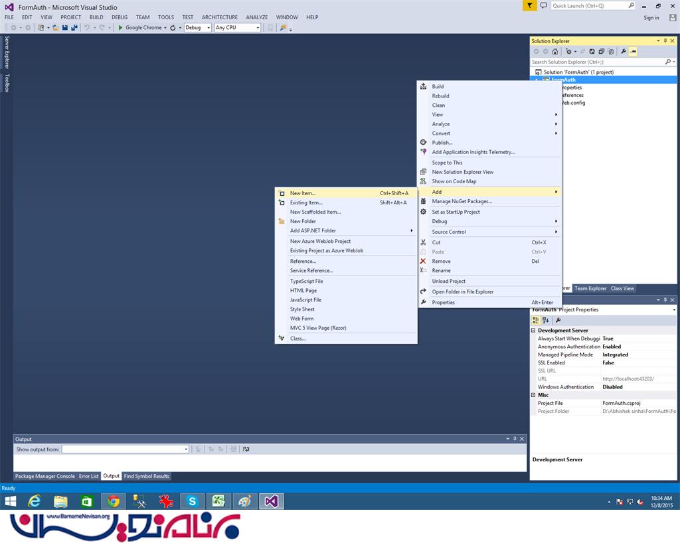The image size is (680, 543).
Task: Choose Set as StartUp Project
Action: coord(489,212)
